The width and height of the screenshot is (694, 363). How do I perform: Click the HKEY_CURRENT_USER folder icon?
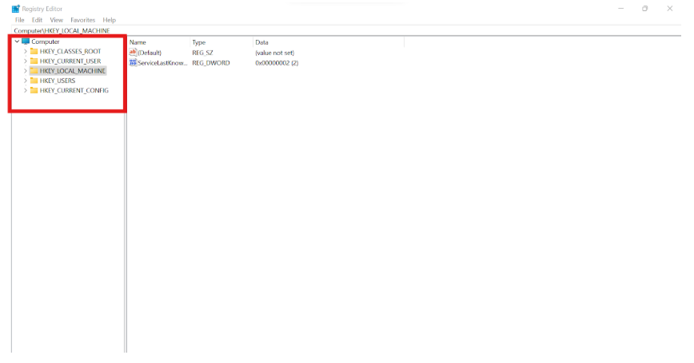(34, 61)
